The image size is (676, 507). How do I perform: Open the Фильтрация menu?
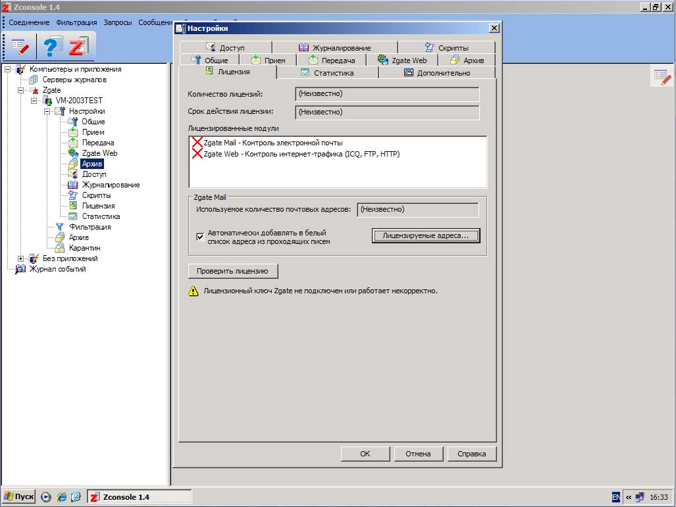tap(76, 22)
